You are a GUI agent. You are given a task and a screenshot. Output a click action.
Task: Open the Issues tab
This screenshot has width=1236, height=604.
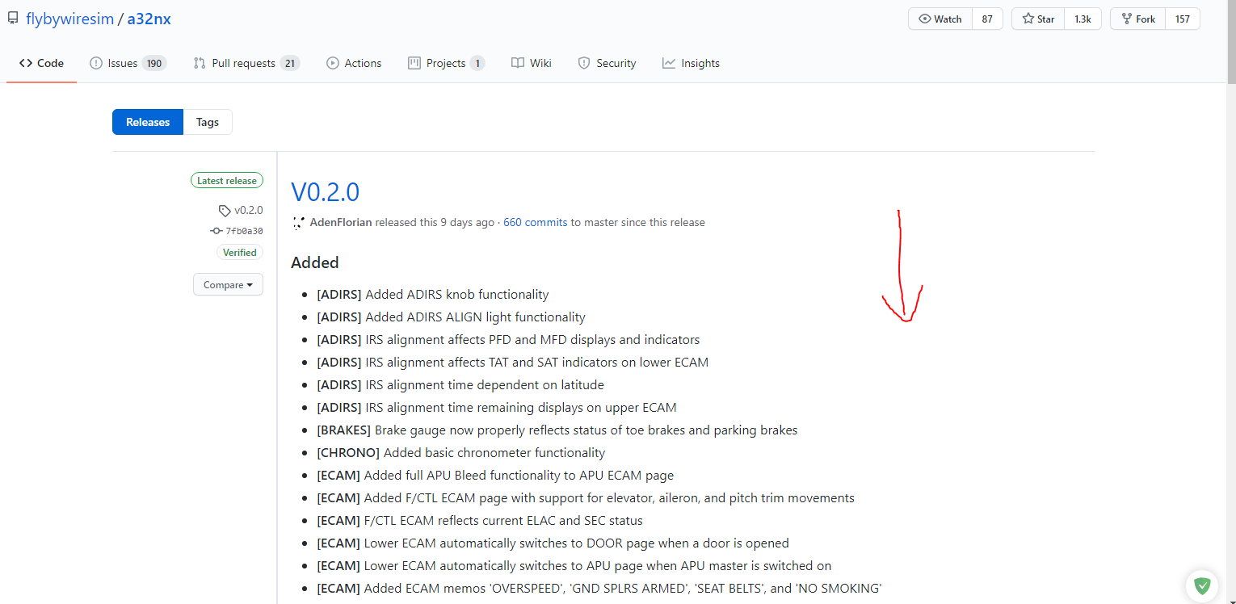click(x=128, y=63)
